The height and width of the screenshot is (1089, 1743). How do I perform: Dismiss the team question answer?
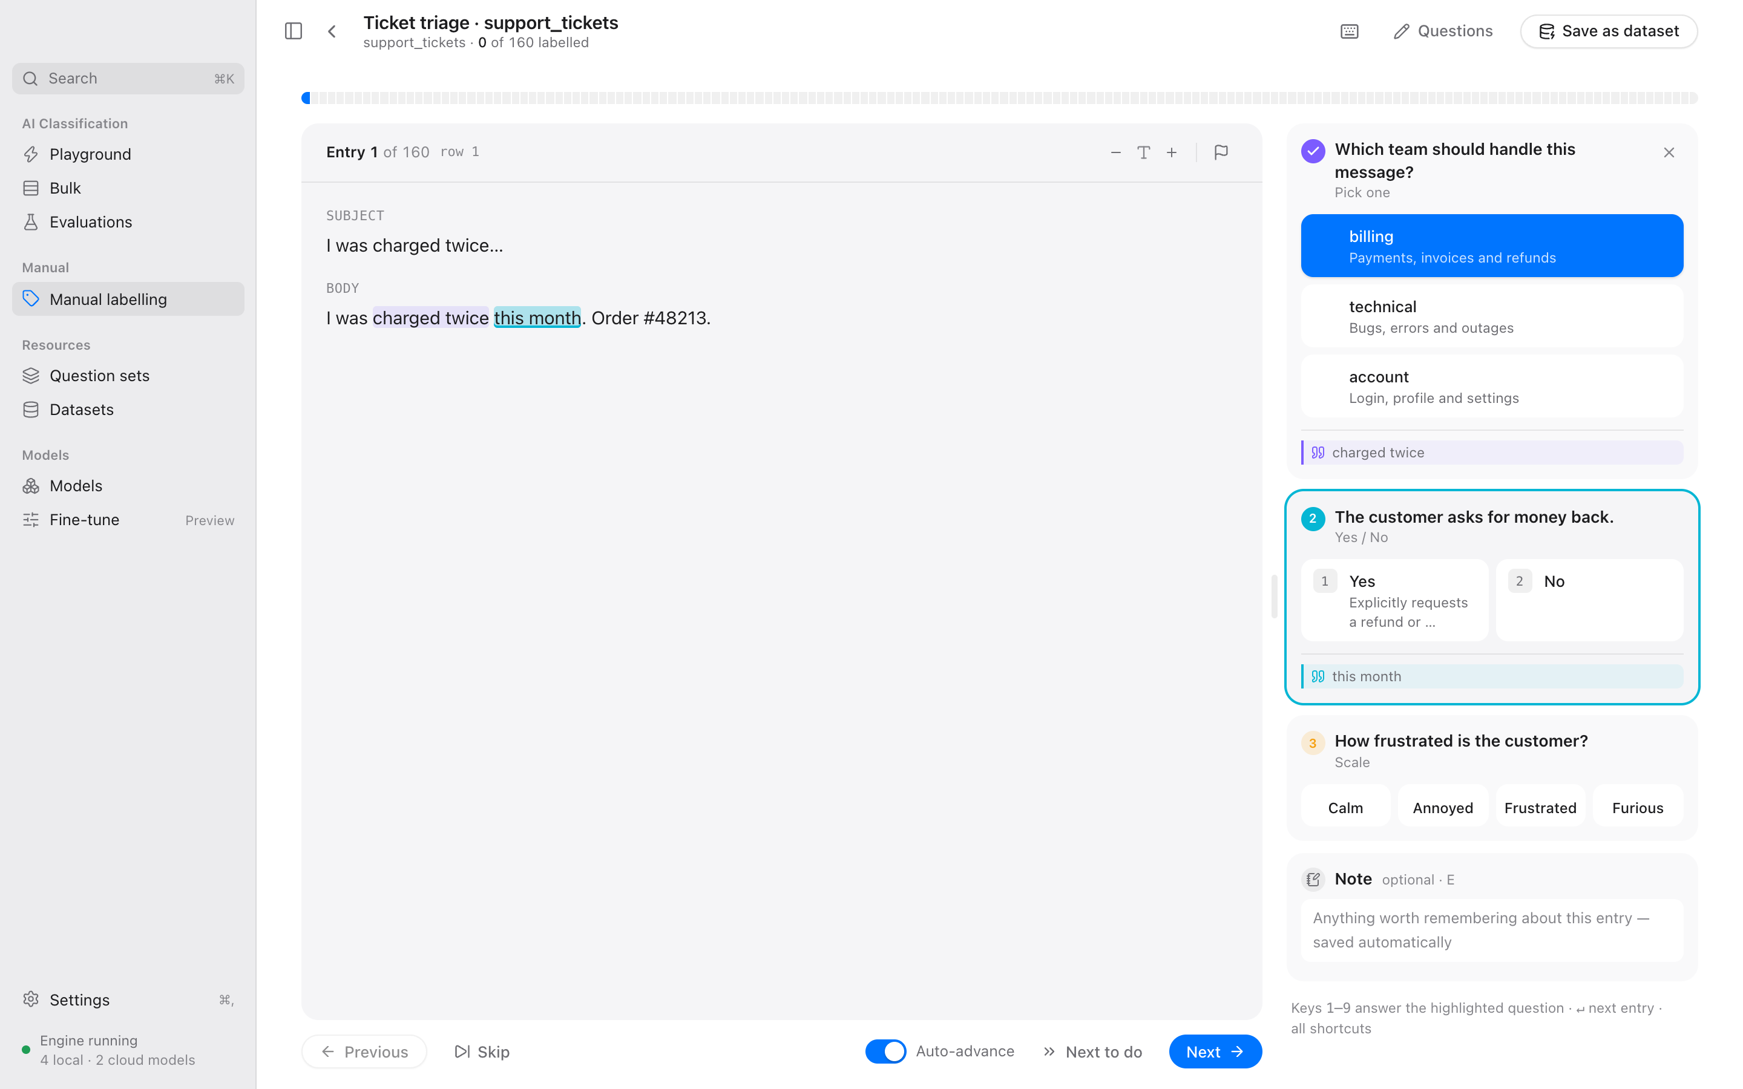point(1669,152)
